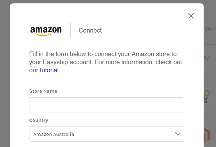
Task: Click the Connect heading text
Action: pos(90,30)
